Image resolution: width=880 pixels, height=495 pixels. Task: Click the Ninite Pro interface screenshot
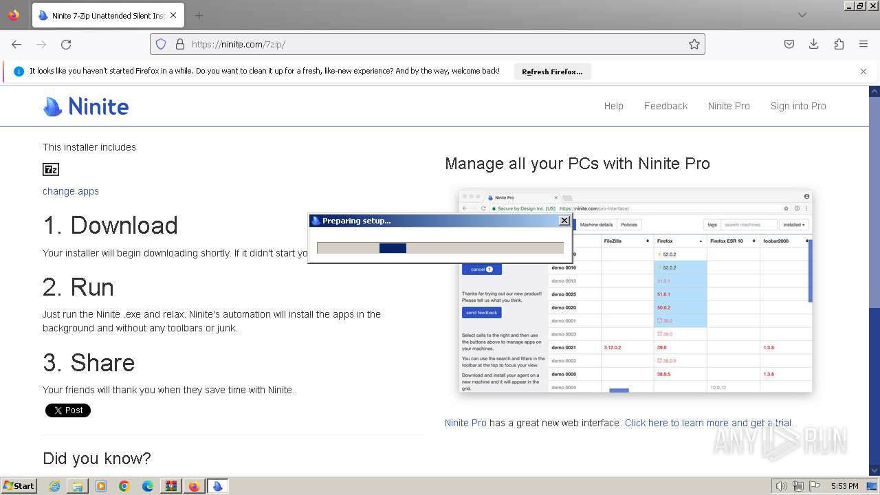635,291
